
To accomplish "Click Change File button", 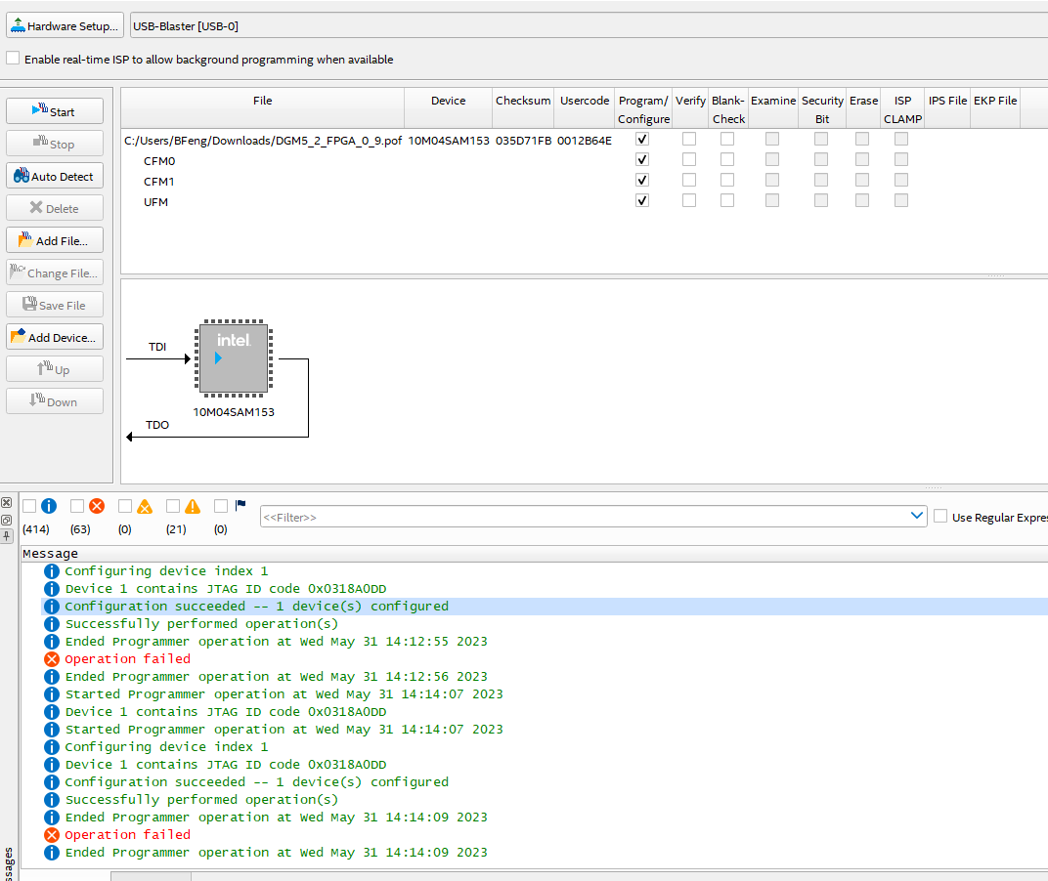I will [x=55, y=273].
